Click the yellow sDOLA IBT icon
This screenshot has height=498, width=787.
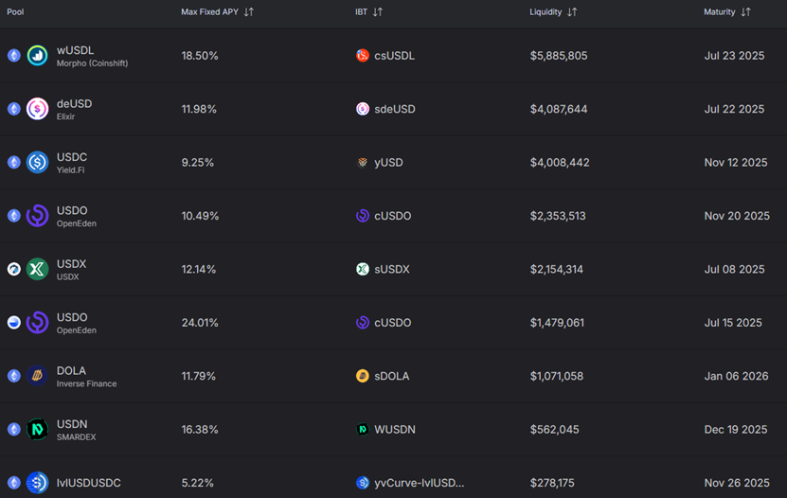pyautogui.click(x=362, y=376)
